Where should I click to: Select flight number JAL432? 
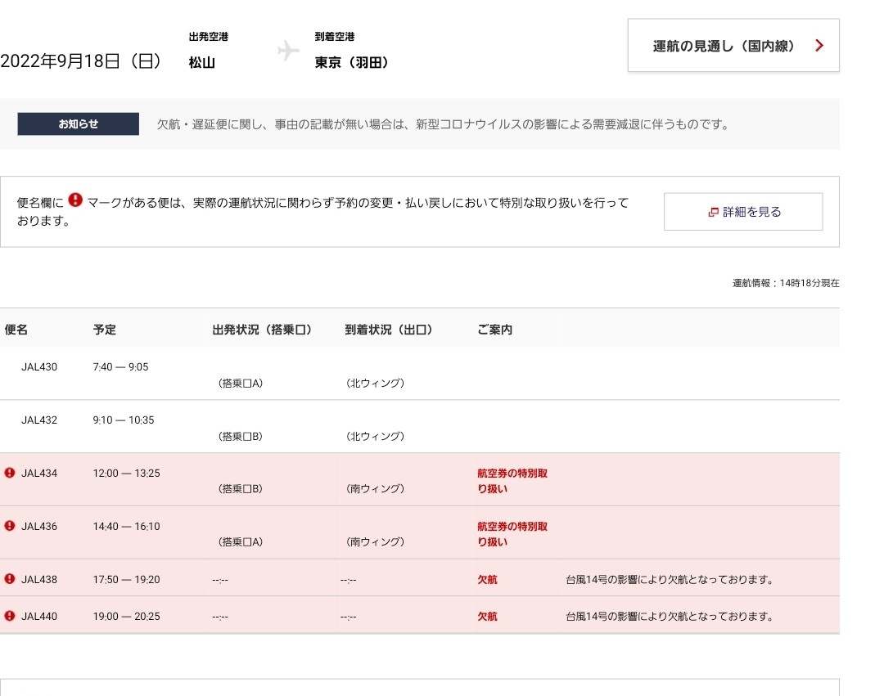(39, 420)
